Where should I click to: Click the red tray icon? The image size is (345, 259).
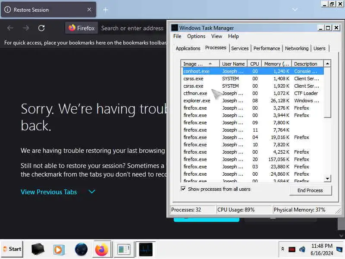click(292, 250)
